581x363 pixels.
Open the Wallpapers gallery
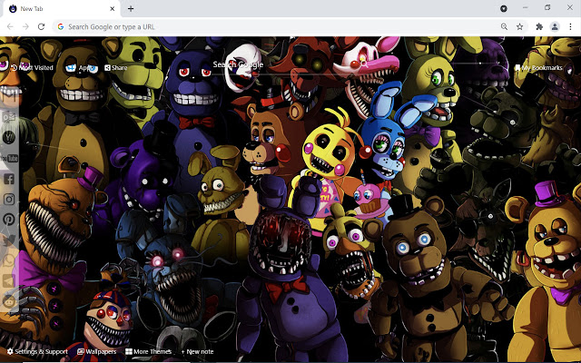pos(97,351)
